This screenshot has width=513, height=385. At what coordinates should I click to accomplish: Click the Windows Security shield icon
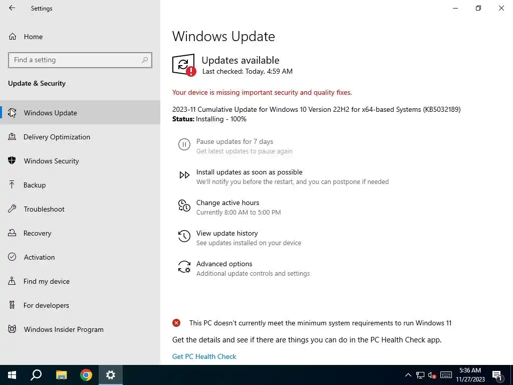pos(12,160)
